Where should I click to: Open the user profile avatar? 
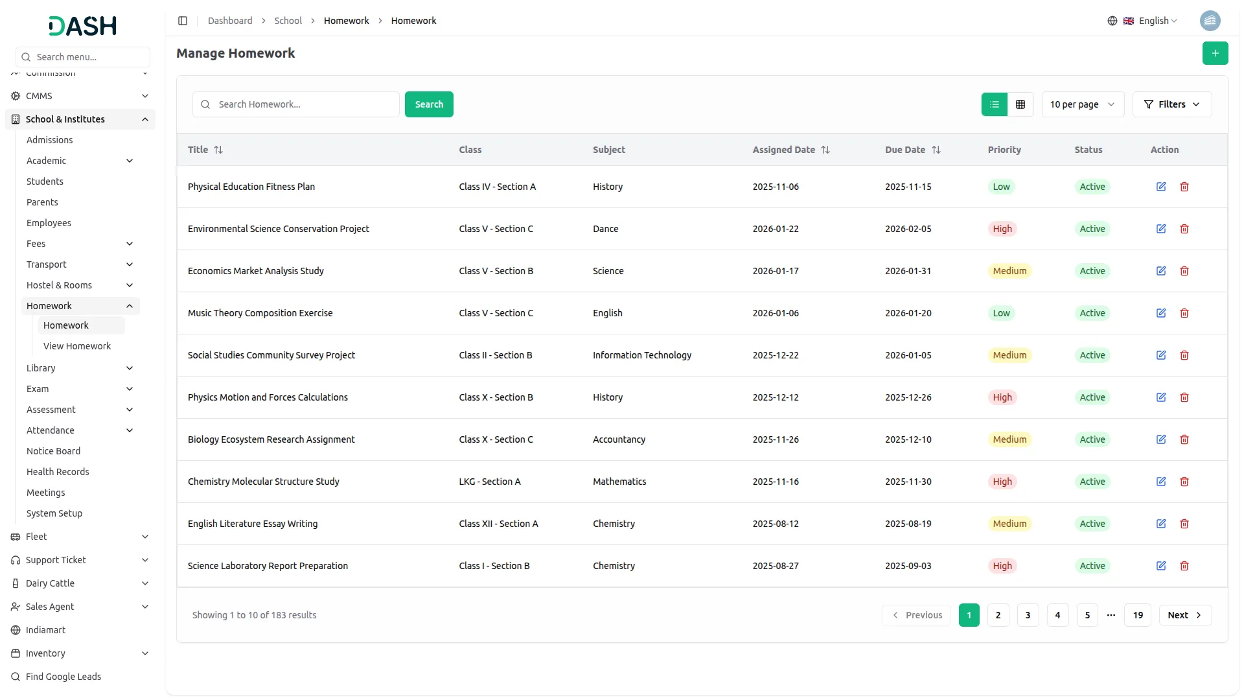(x=1209, y=21)
